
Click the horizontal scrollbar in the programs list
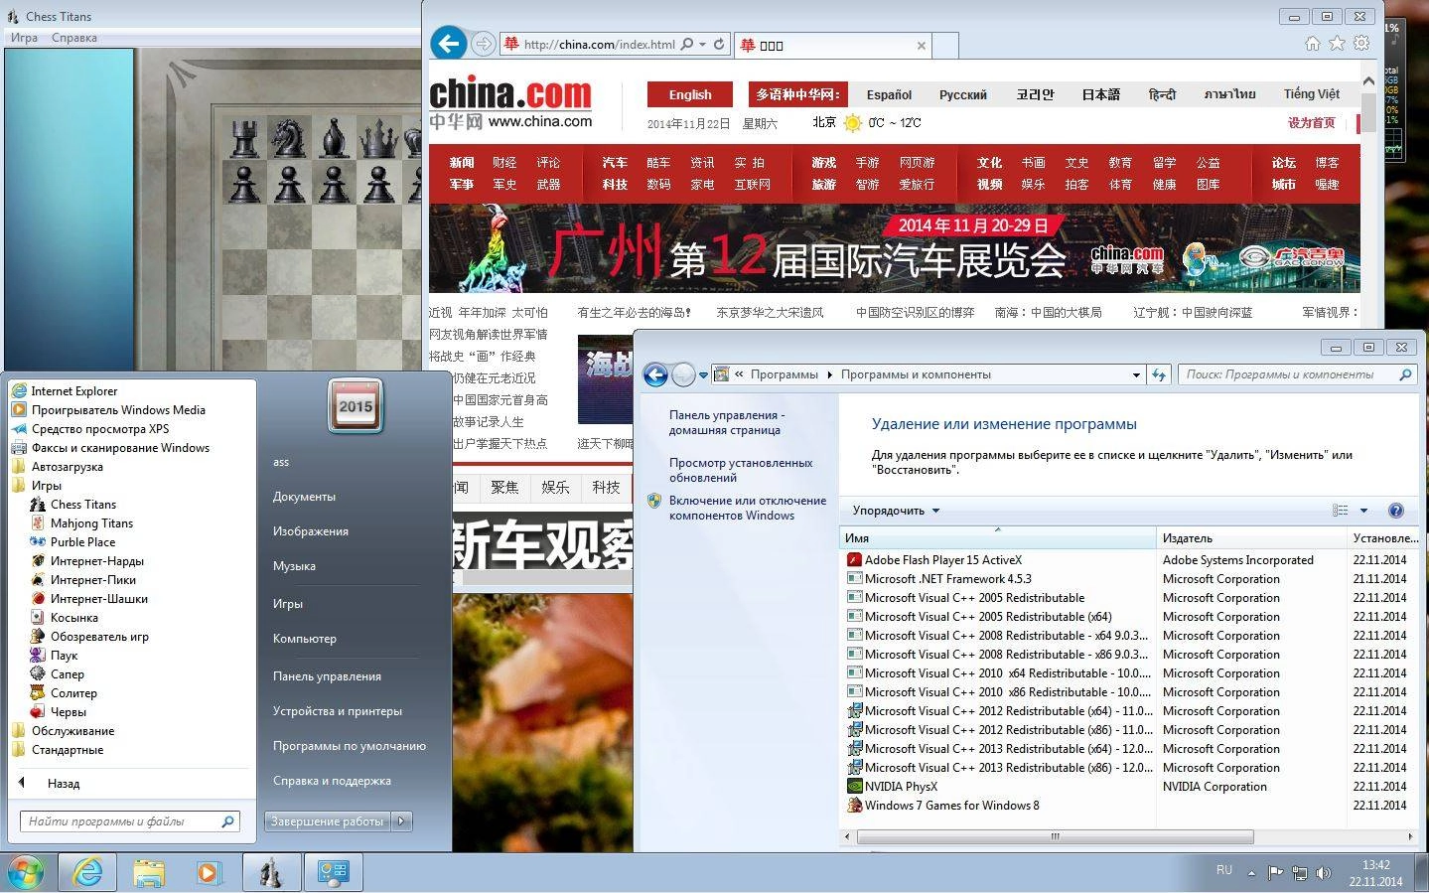pyautogui.click(x=1055, y=836)
